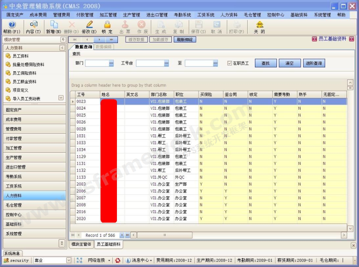Image resolution: width=359 pixels, height=267 pixels.
Task: Expand the 事业 dropdown in status bar
Action: [69, 260]
